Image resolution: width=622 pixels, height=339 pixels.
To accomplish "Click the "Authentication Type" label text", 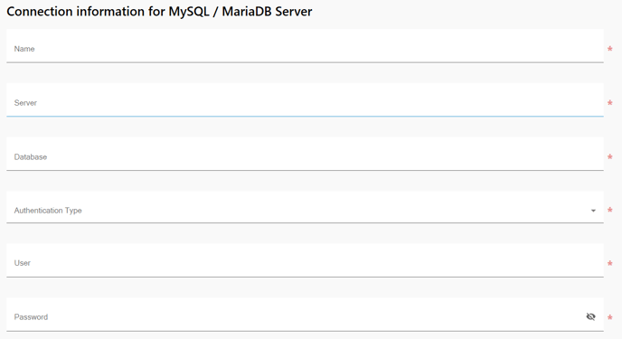I will click(48, 211).
